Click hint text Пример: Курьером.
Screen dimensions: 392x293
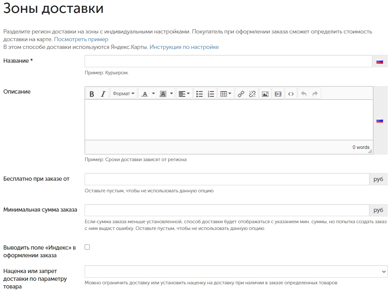pos(107,73)
